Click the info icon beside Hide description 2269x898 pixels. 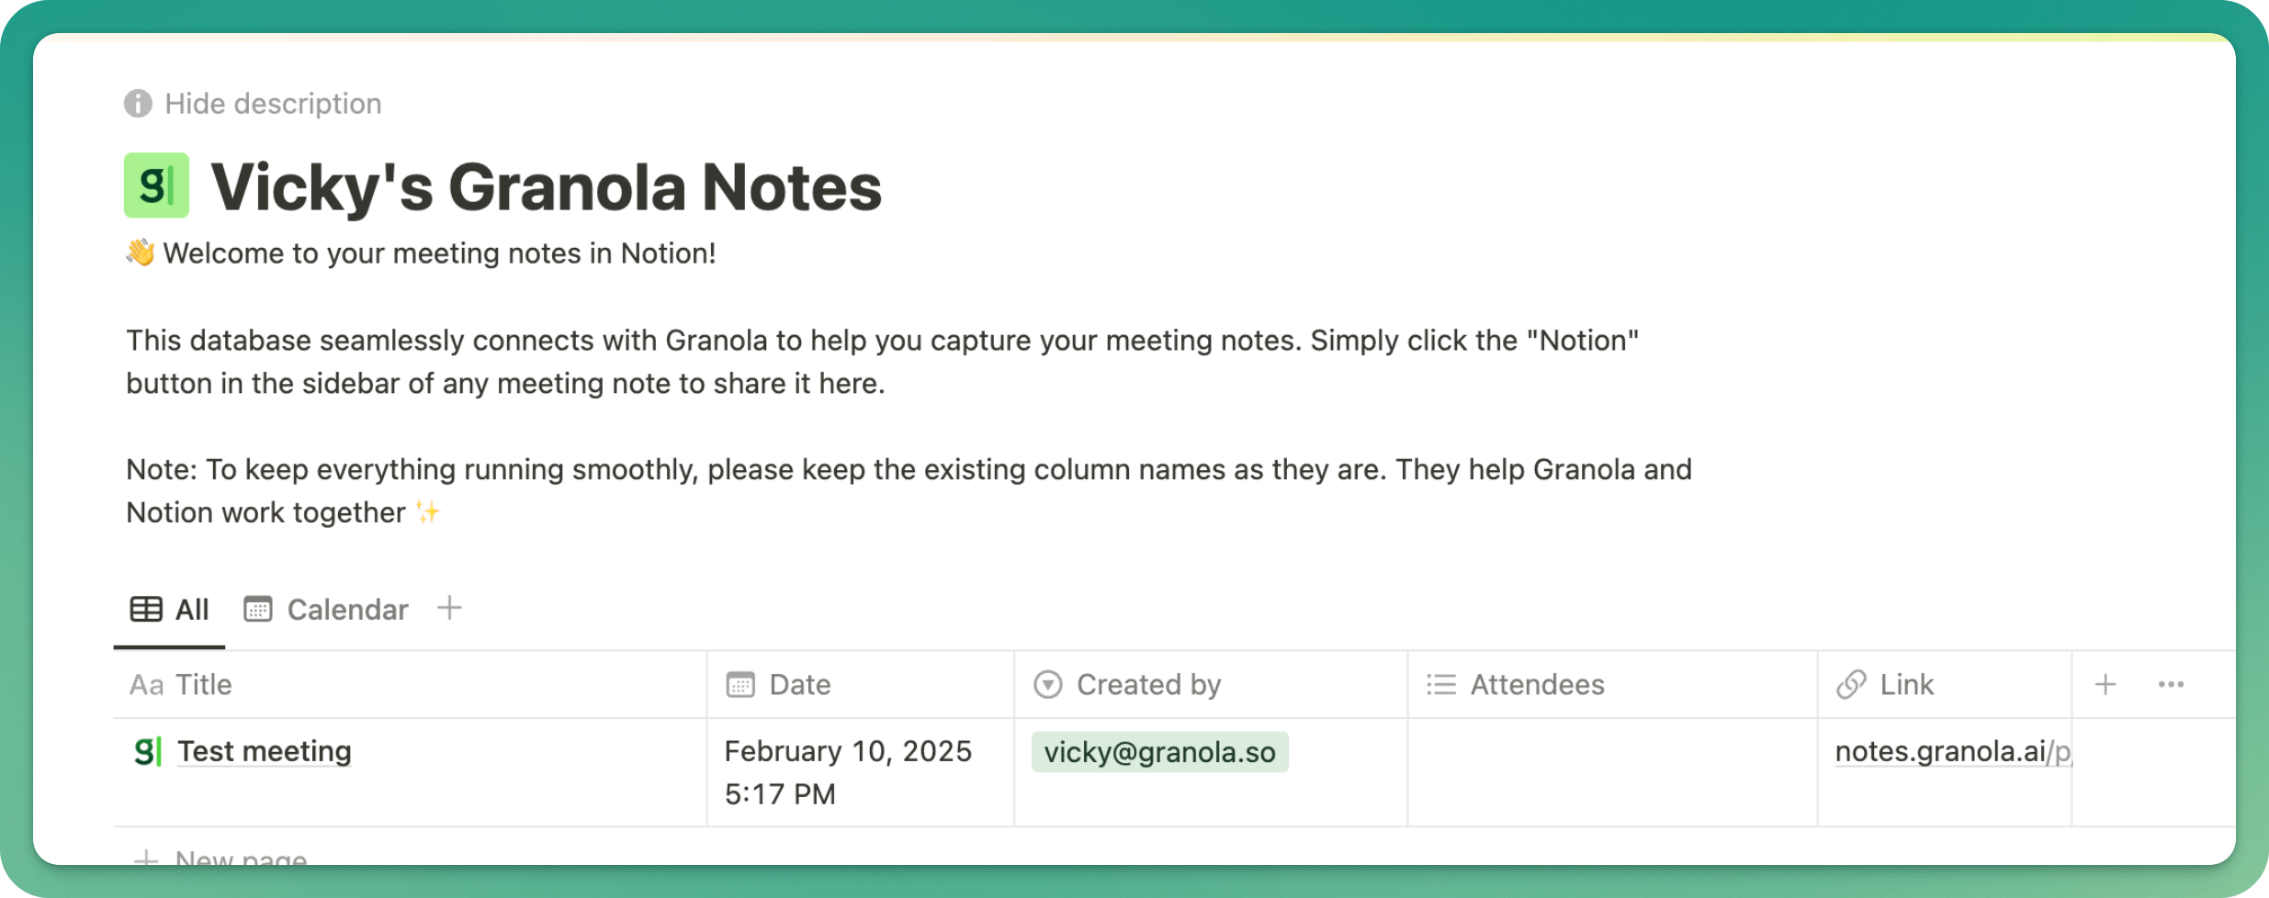coord(138,104)
